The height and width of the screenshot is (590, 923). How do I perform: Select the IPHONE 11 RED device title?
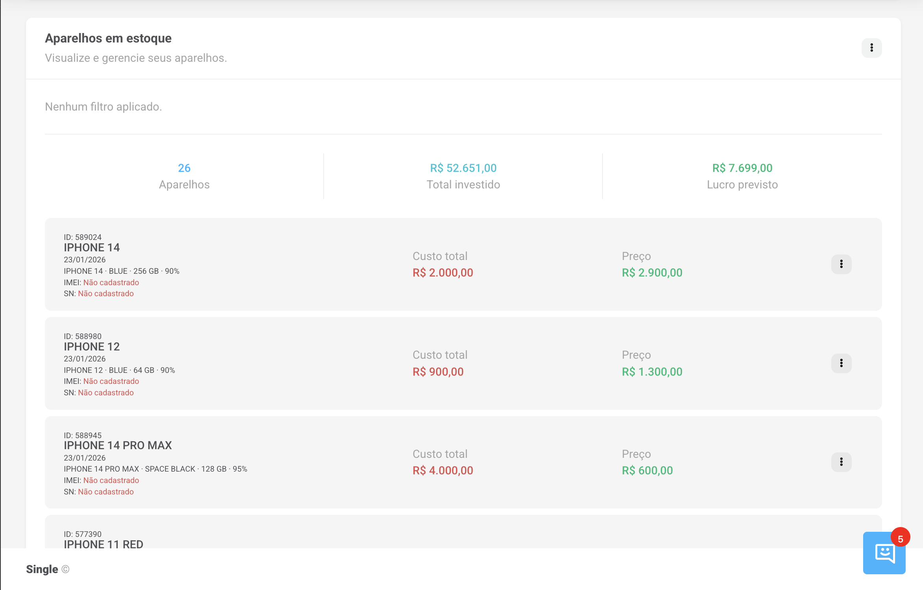tap(104, 544)
